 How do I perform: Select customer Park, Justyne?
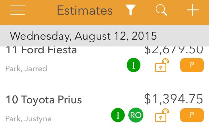point(28,119)
